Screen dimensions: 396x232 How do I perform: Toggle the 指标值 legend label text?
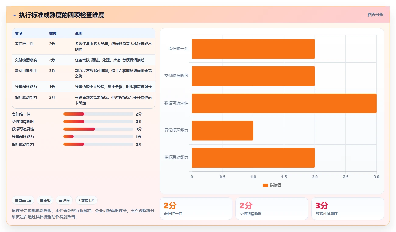click(275, 185)
